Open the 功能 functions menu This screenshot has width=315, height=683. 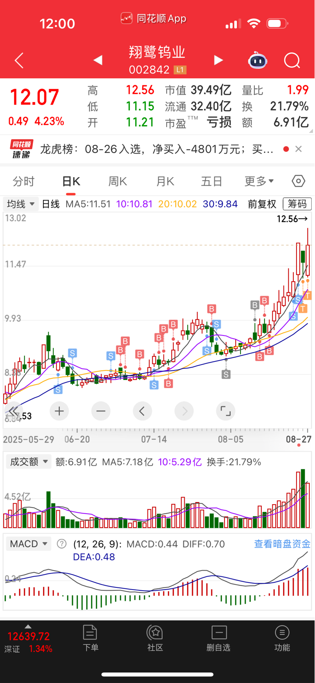coord(282,638)
